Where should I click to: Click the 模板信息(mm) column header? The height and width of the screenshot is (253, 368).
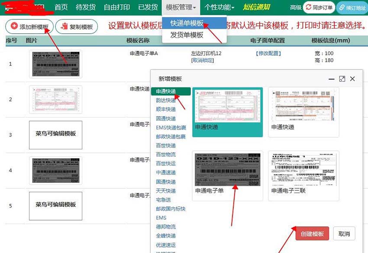point(331,41)
